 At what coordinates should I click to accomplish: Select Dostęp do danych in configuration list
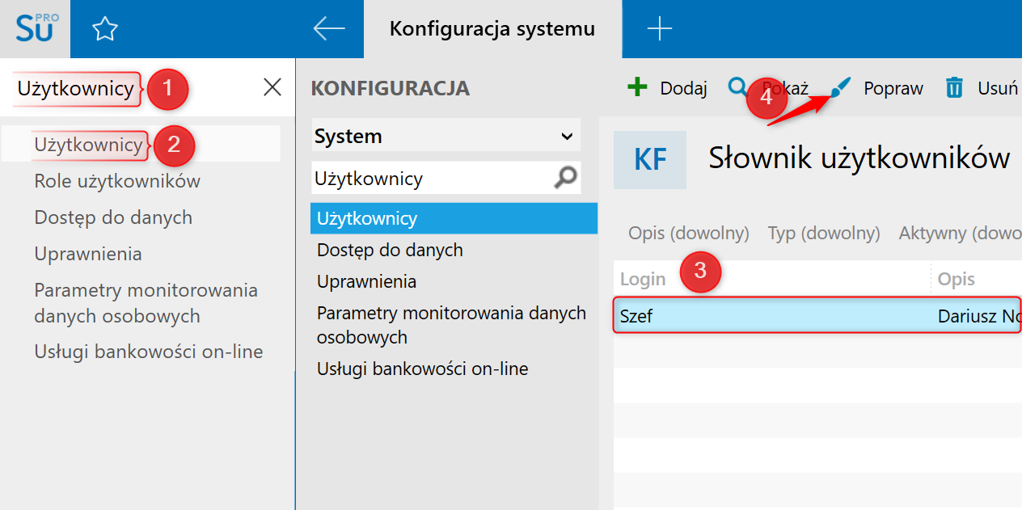[x=390, y=250]
